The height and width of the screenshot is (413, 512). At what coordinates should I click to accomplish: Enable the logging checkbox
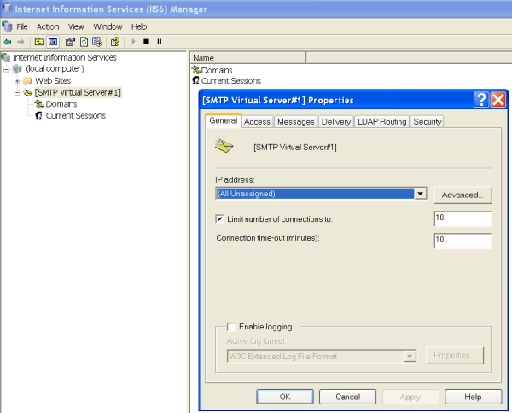(231, 327)
